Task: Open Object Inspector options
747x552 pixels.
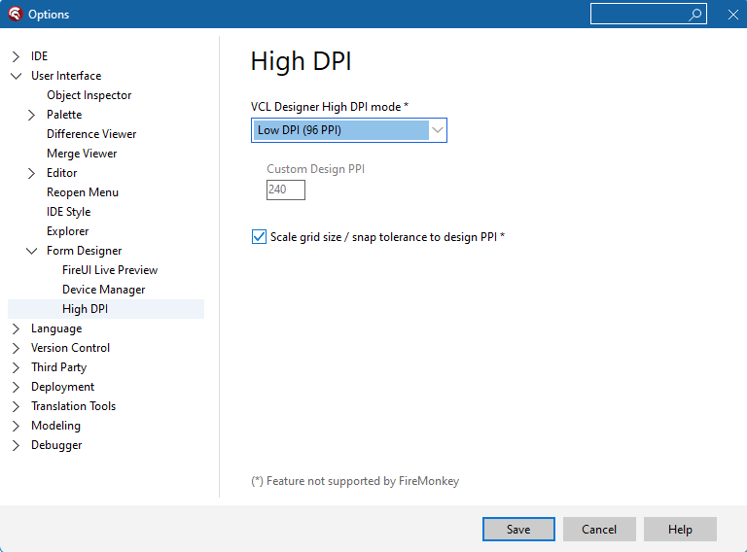Action: [89, 95]
